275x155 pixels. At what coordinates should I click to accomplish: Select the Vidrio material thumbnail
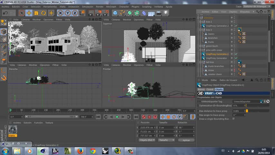(x=13, y=129)
